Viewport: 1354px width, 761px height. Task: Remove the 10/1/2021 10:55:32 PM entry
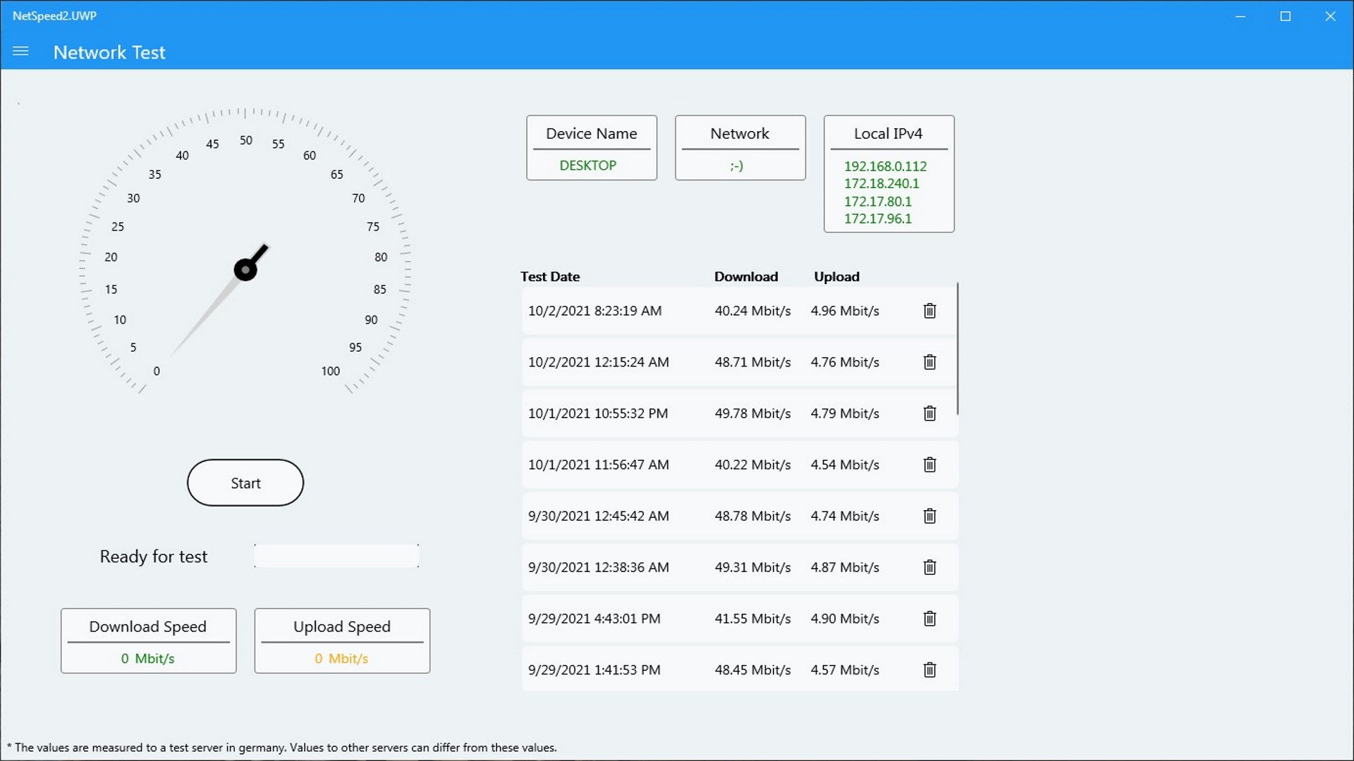click(929, 414)
